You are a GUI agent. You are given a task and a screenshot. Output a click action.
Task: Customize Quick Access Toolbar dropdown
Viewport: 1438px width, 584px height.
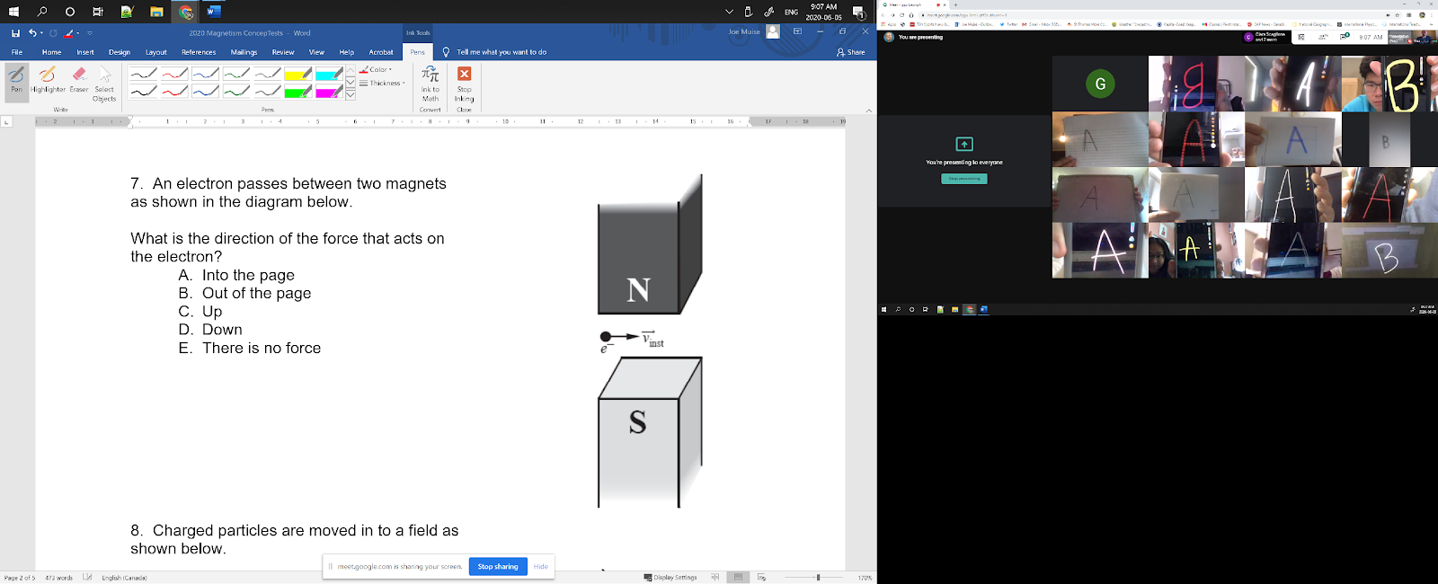click(x=90, y=33)
